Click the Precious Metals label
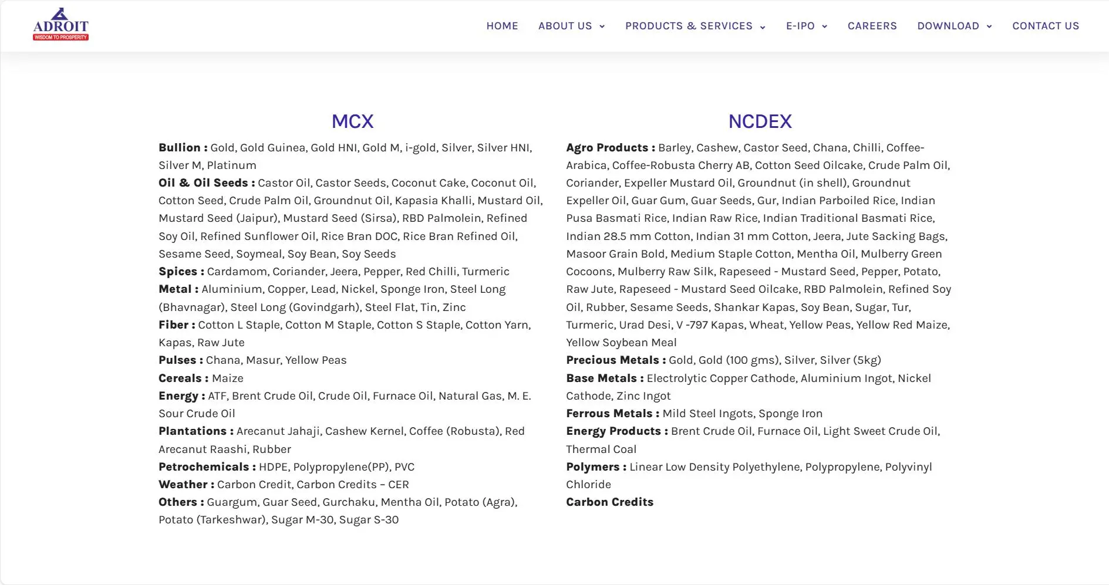Screen dimensions: 1109x585 (x=616, y=360)
